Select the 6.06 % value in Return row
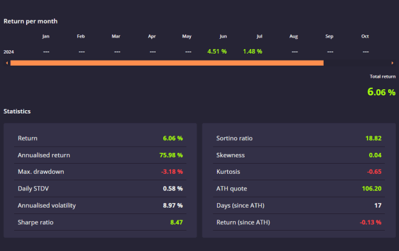 point(173,138)
